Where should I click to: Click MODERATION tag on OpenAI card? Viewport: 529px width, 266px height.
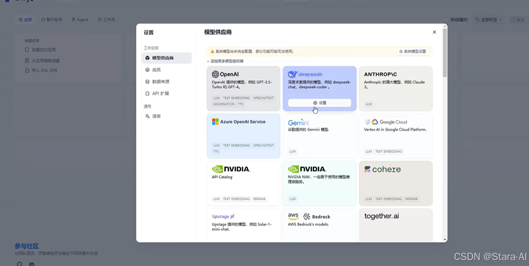[224, 104]
